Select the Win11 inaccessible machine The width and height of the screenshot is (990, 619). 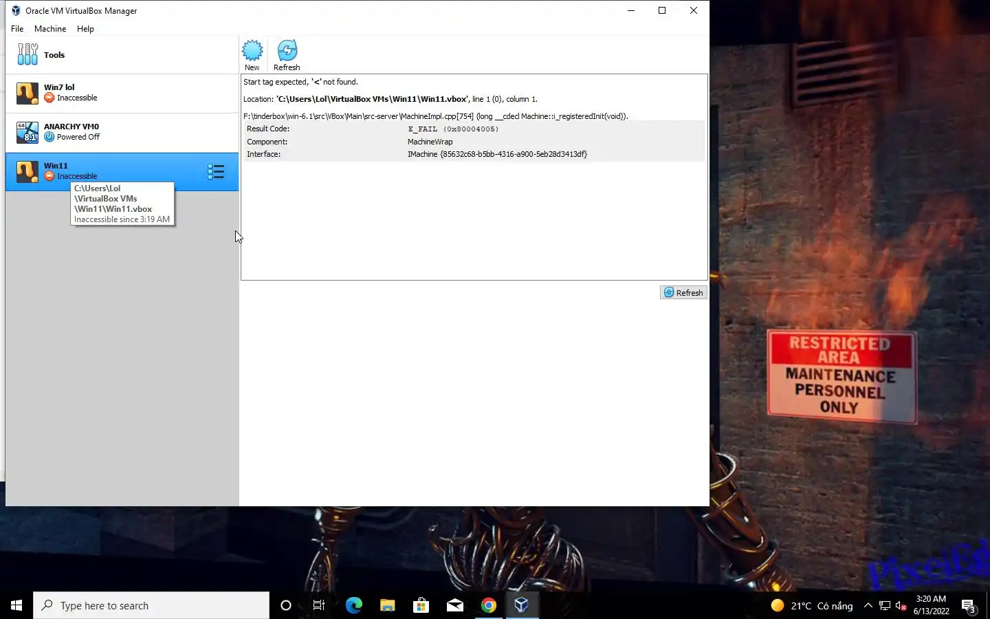122,171
